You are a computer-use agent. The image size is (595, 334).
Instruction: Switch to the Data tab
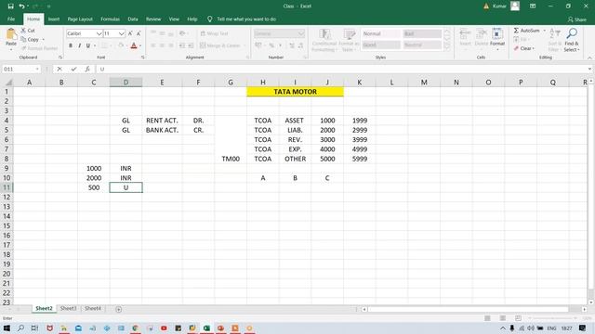coord(132,19)
